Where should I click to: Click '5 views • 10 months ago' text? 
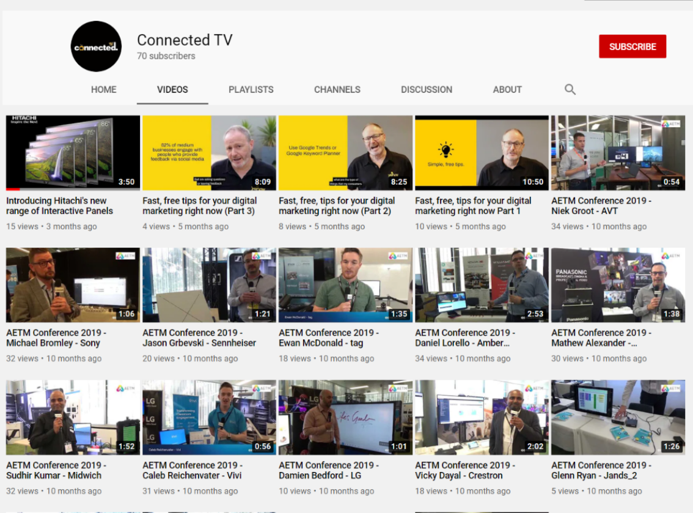pos(596,491)
